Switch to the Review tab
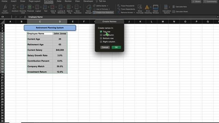The image size is (219, 123). [x=68, y=1]
